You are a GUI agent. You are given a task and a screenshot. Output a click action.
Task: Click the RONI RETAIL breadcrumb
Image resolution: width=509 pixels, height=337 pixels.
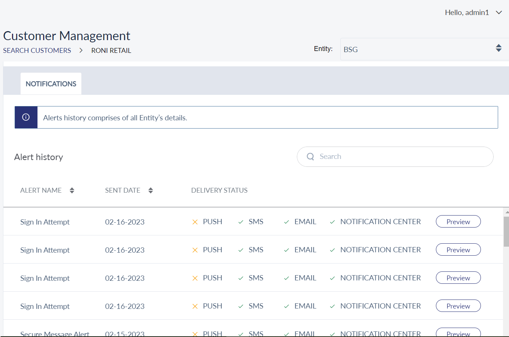pos(111,51)
